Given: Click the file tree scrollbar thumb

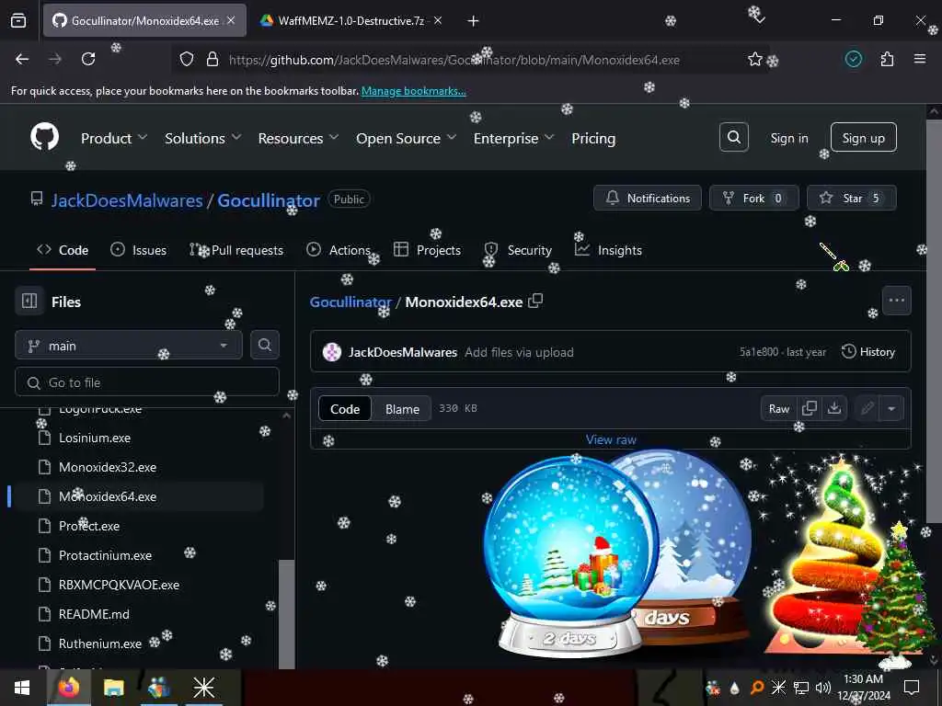Looking at the screenshot, I should [x=287, y=613].
